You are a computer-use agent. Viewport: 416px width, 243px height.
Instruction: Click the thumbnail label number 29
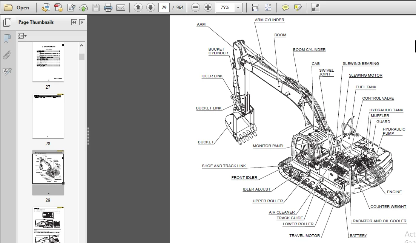pos(48,200)
